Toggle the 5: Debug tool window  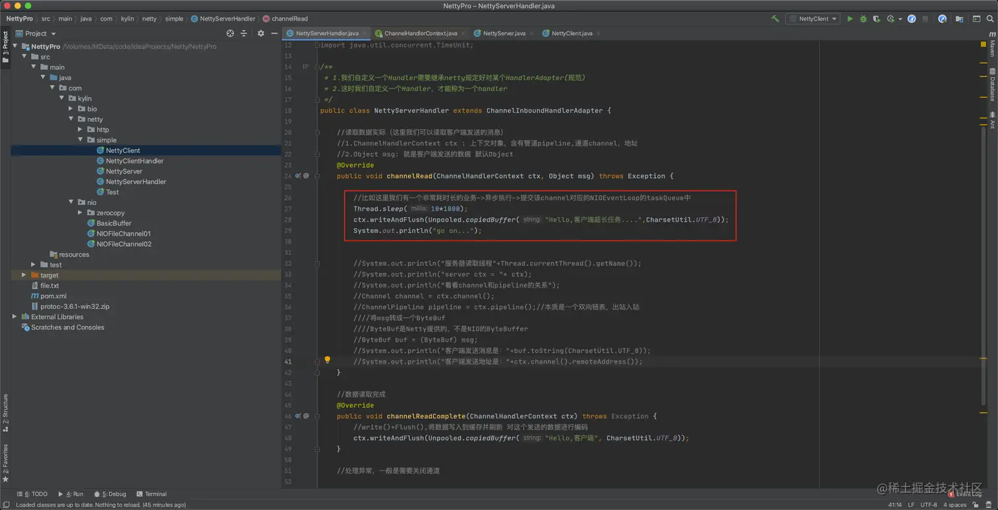click(x=110, y=494)
